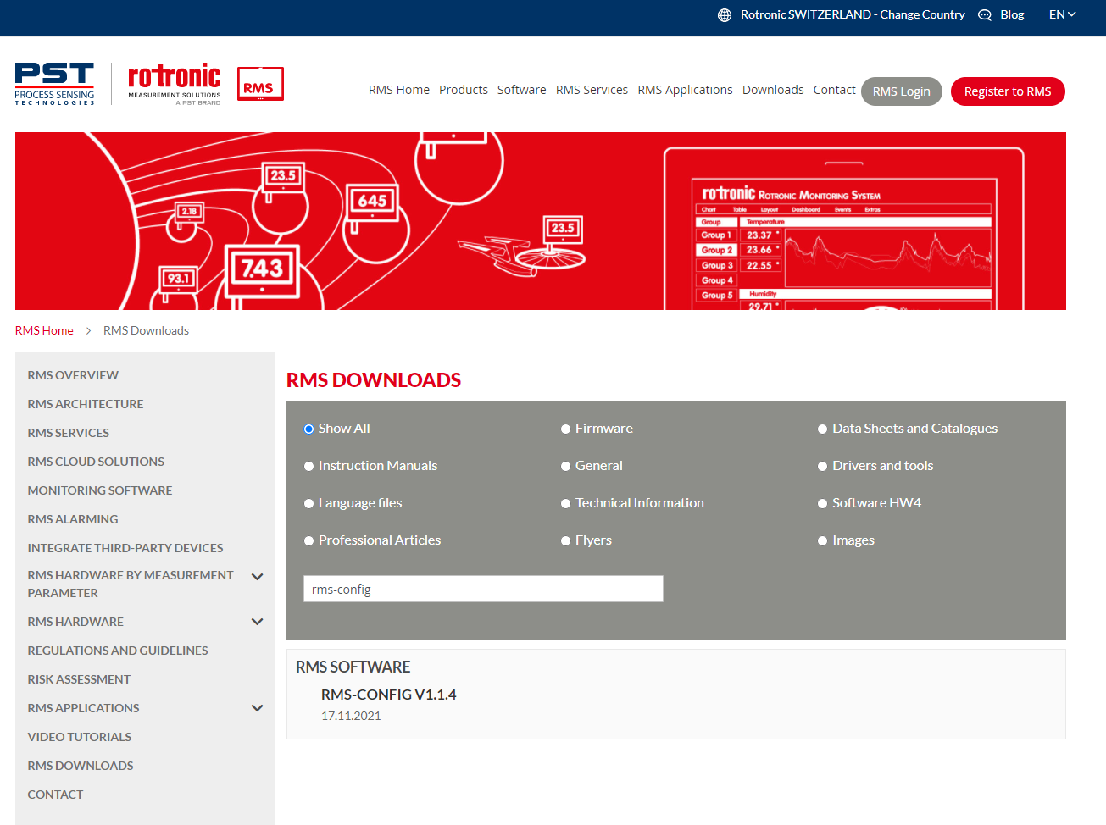Open the Downloads navigation item

(773, 90)
